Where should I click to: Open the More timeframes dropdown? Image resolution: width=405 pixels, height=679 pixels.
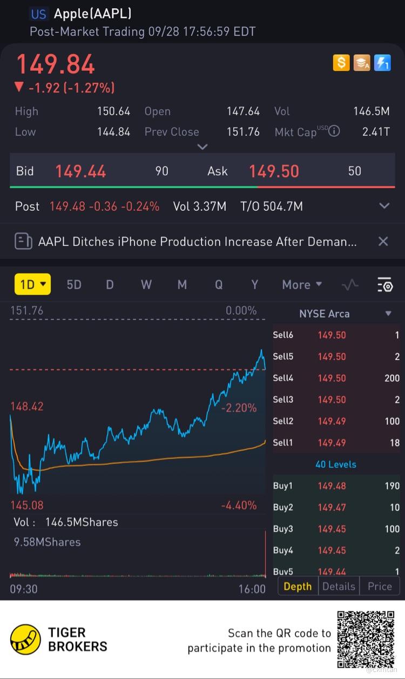(302, 284)
